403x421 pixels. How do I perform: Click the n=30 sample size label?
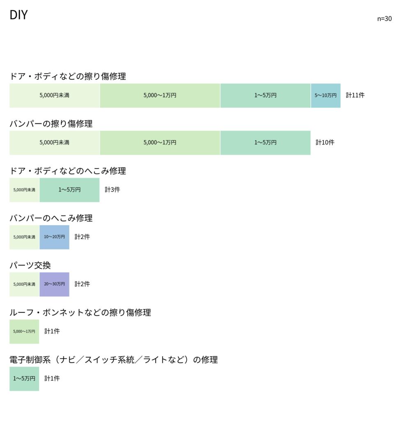(385, 19)
